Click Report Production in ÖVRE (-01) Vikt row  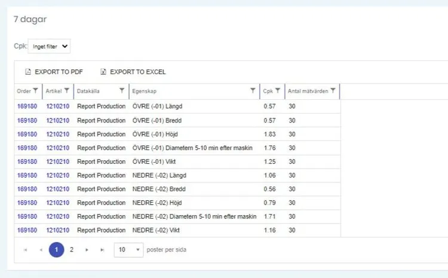tap(102, 161)
